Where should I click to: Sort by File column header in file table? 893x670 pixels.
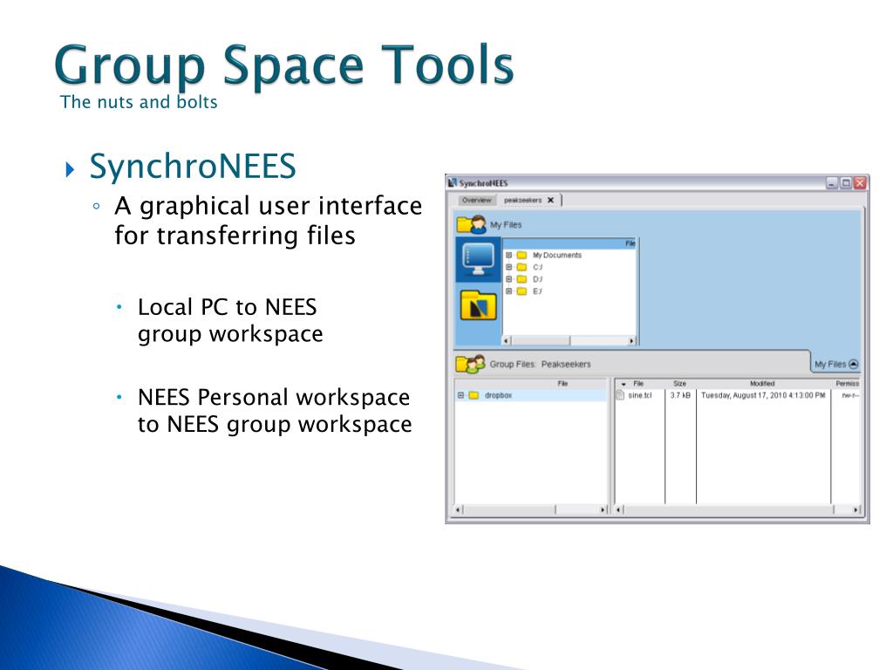click(638, 384)
